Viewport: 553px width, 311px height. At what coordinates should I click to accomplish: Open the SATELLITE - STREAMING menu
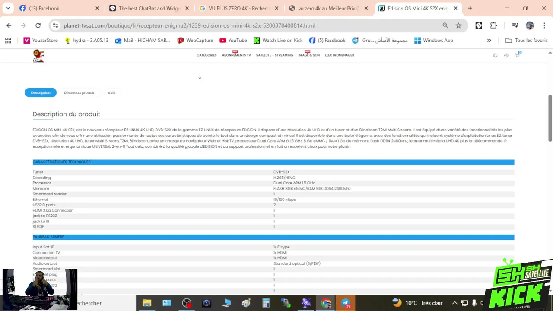pos(274,55)
